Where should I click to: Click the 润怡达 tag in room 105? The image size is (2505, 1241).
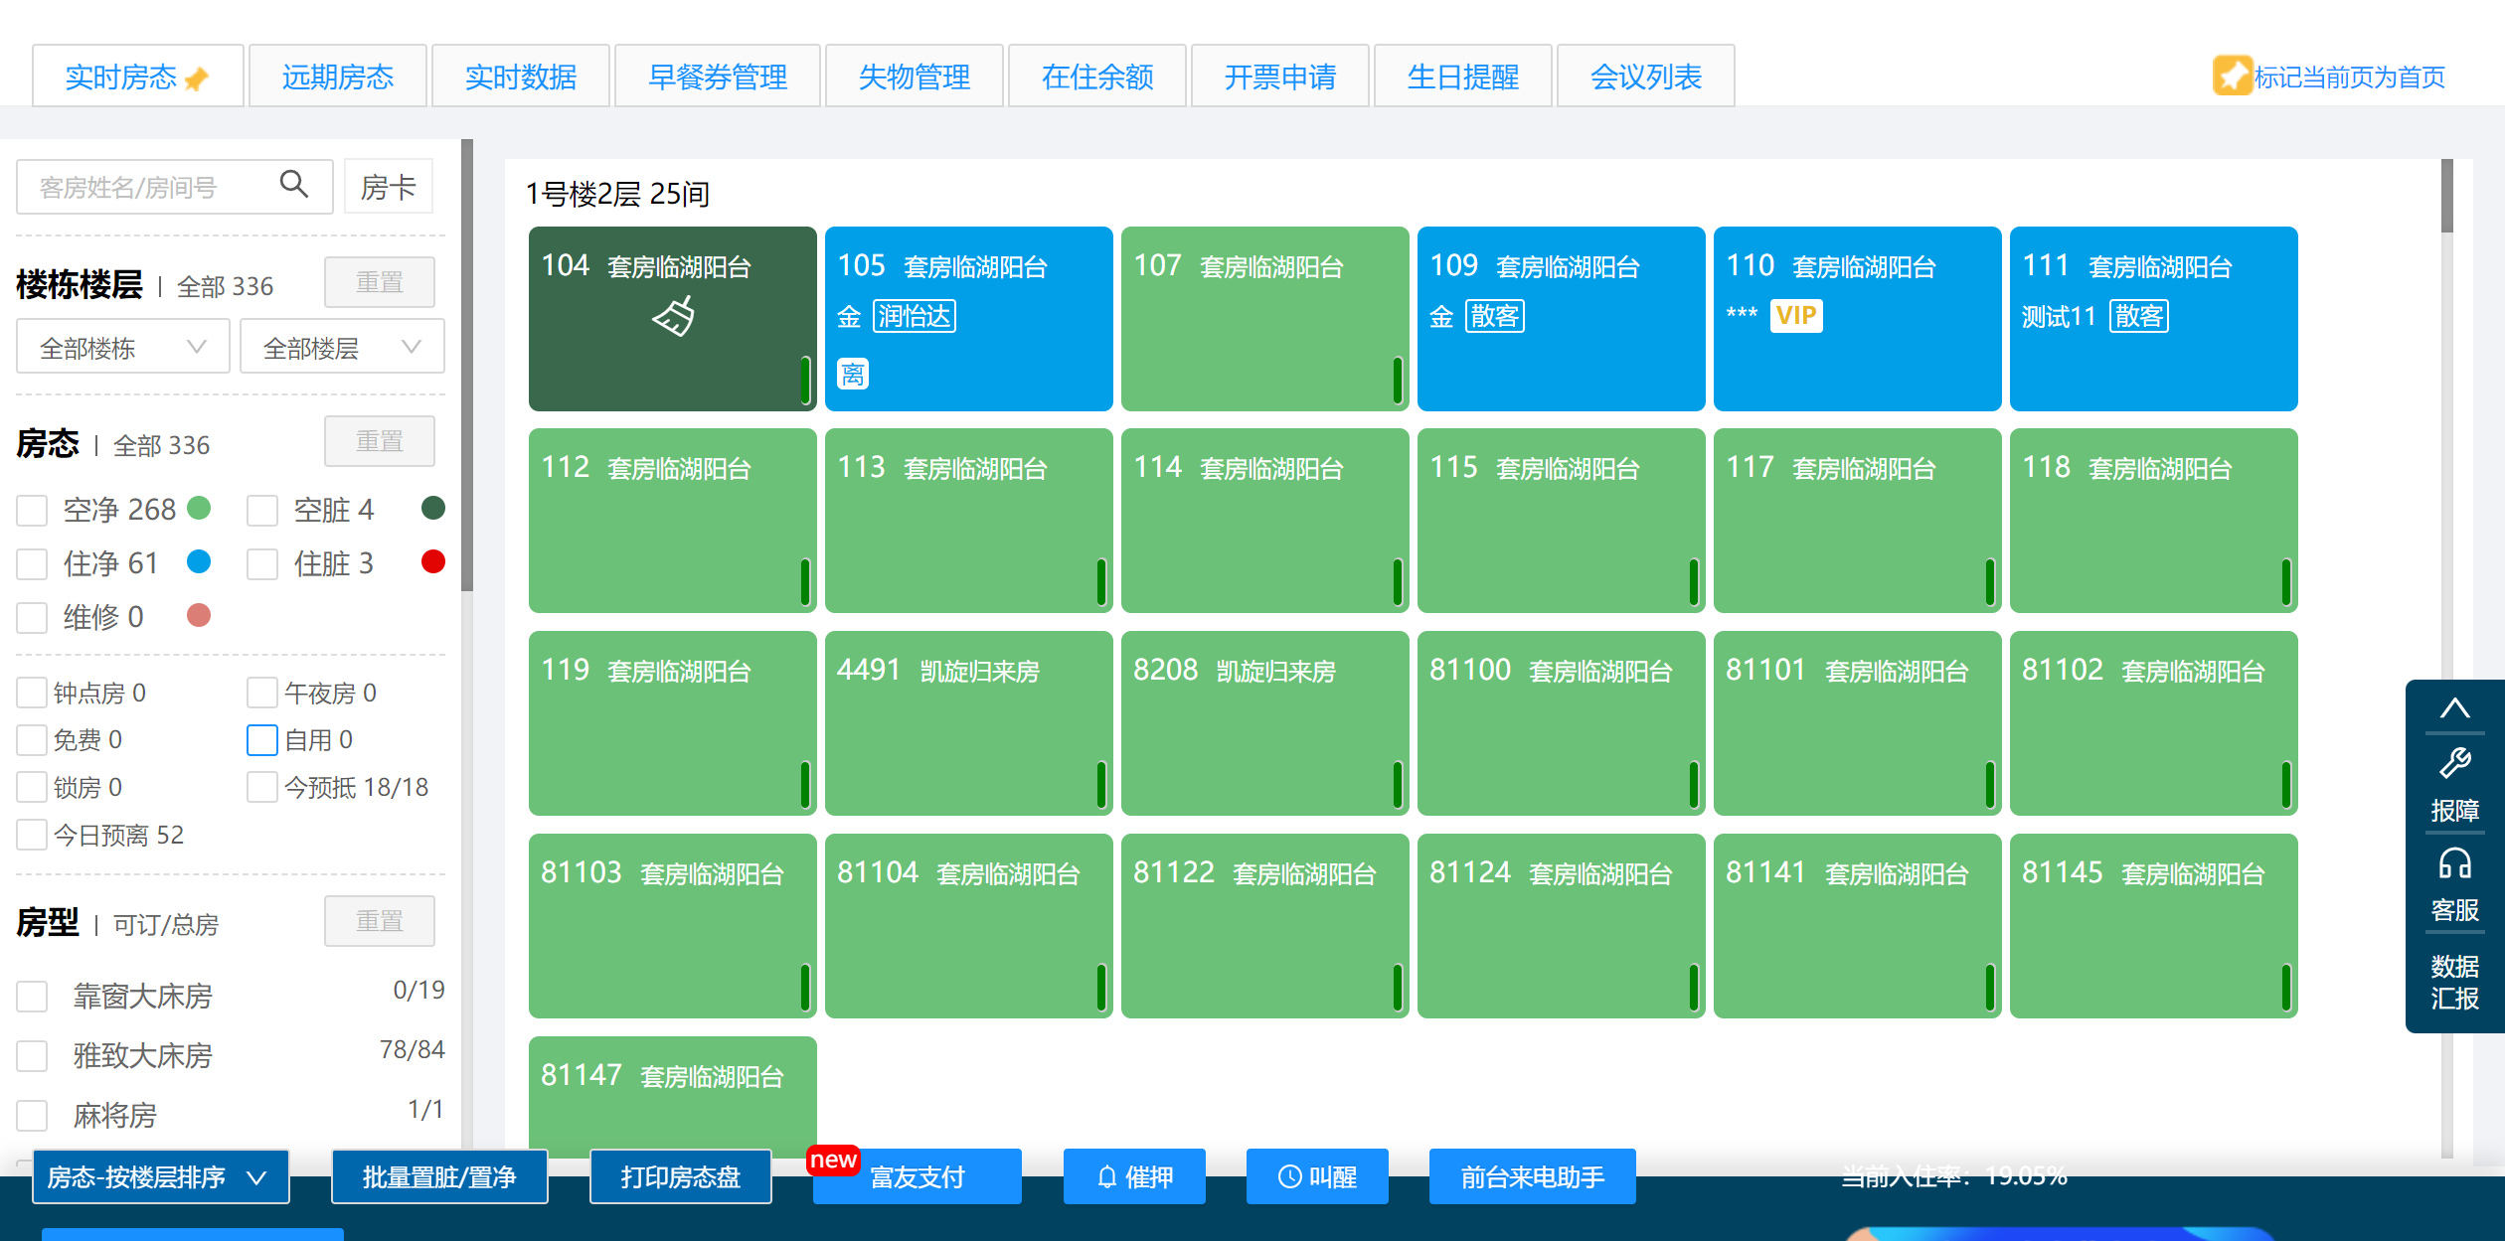pyautogui.click(x=915, y=316)
